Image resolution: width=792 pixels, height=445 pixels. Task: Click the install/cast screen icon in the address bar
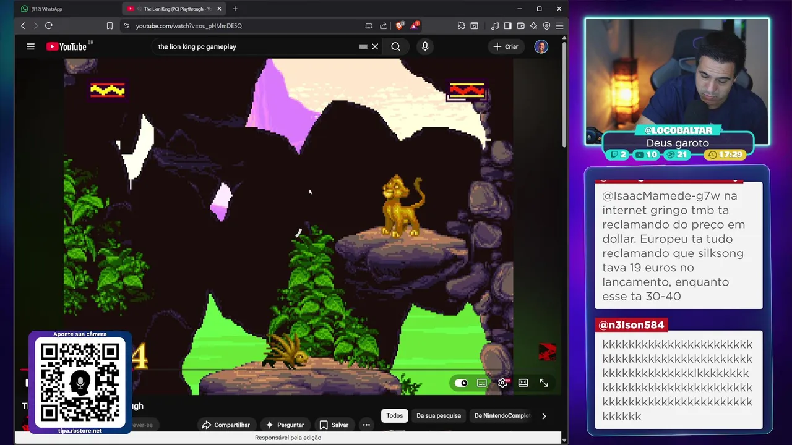tap(369, 26)
